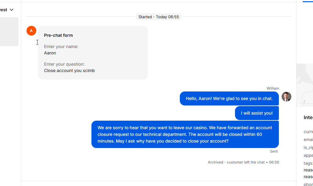This screenshot has width=313, height=186.
Task: Click the 'tags' field in the details panel
Action: (x=308, y=163)
